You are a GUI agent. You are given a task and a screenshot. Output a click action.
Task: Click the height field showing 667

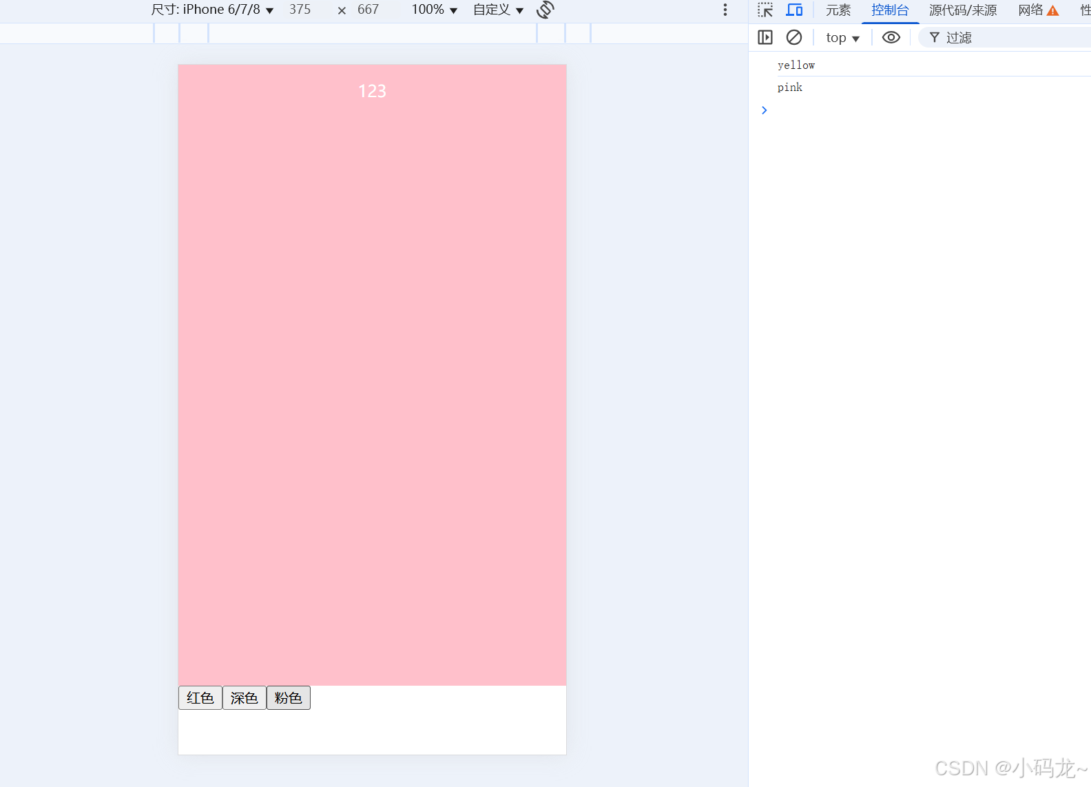(368, 10)
